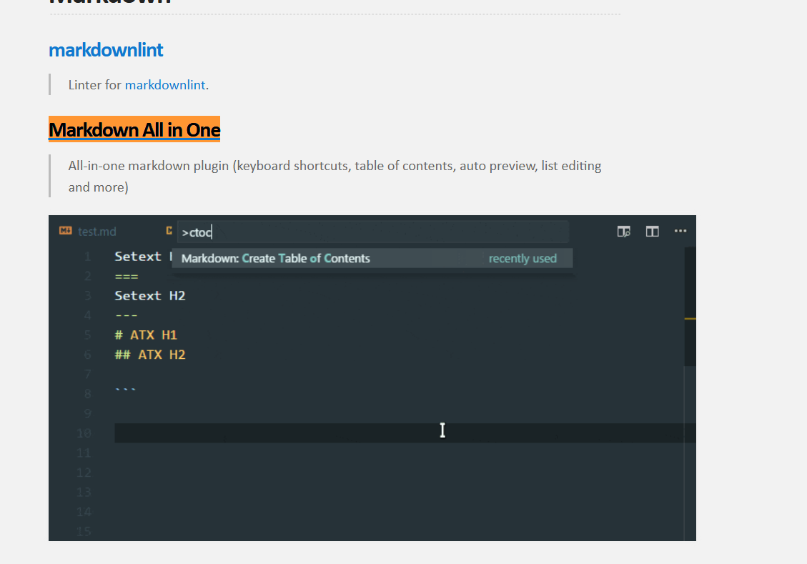This screenshot has width=807, height=564.
Task: Follow the inline markdownlint link after 'Linter for'
Action: (x=165, y=85)
